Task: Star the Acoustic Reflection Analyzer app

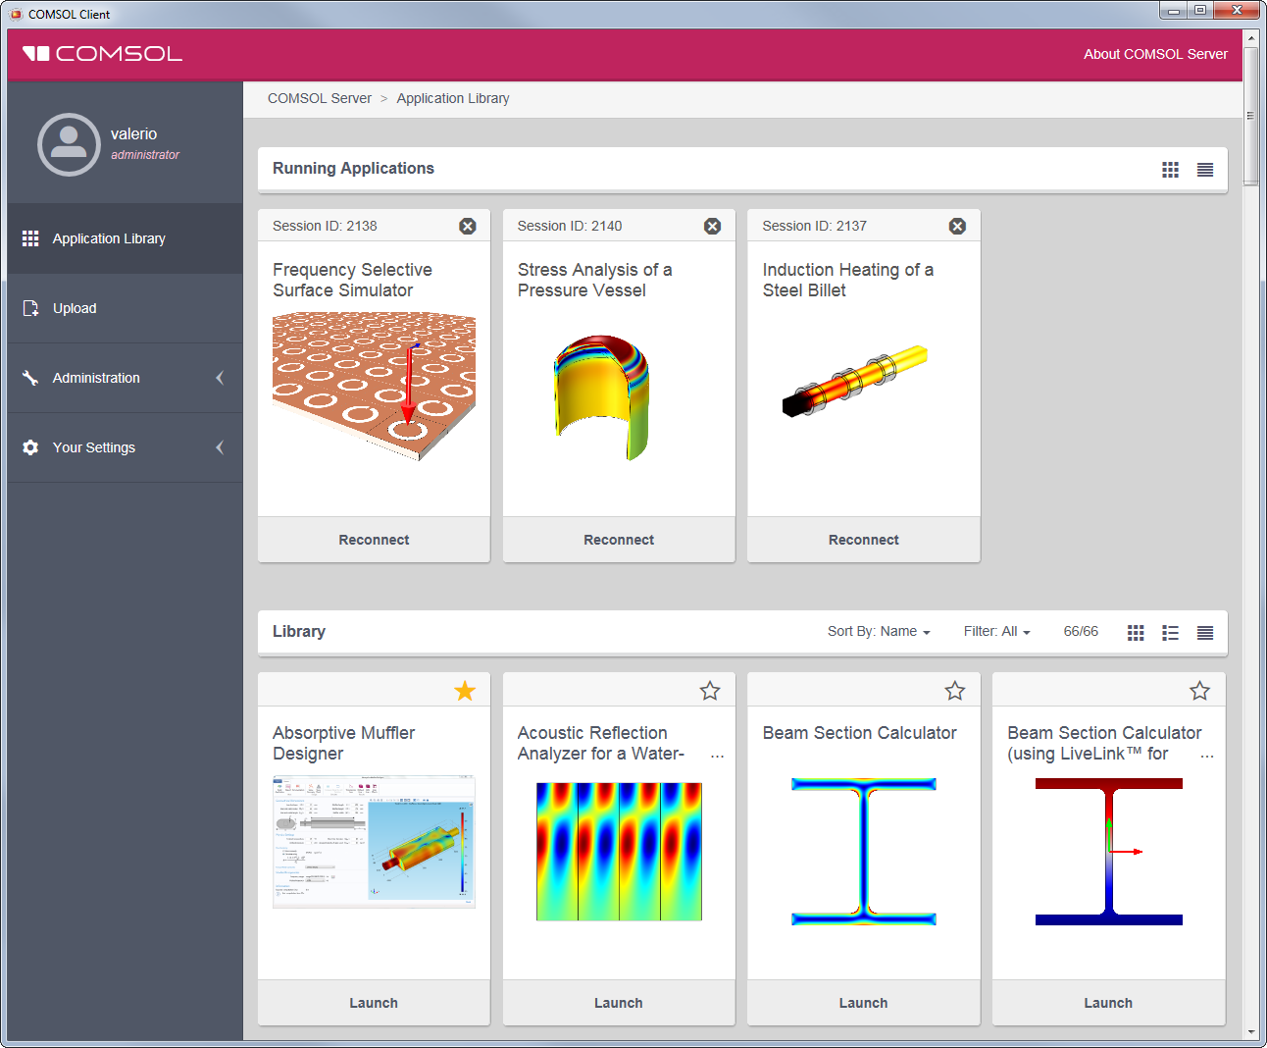Action: click(x=710, y=691)
